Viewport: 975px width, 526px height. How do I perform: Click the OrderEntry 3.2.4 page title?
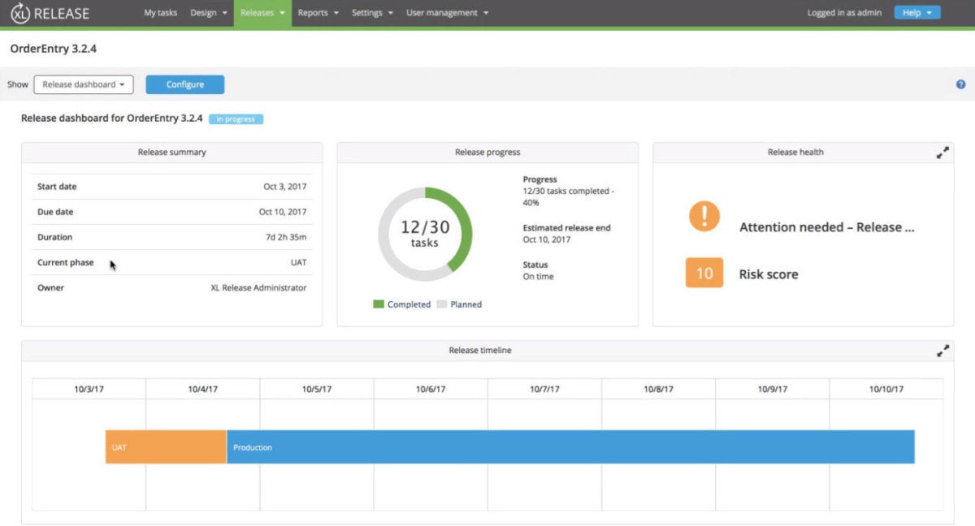pyautogui.click(x=54, y=49)
